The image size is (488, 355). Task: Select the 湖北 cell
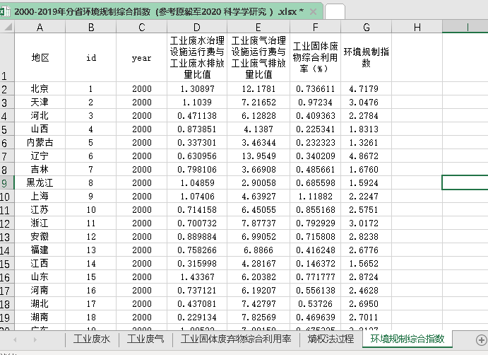[40, 303]
